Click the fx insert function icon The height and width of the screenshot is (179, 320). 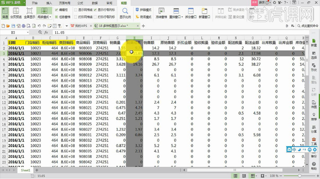pos(46,32)
